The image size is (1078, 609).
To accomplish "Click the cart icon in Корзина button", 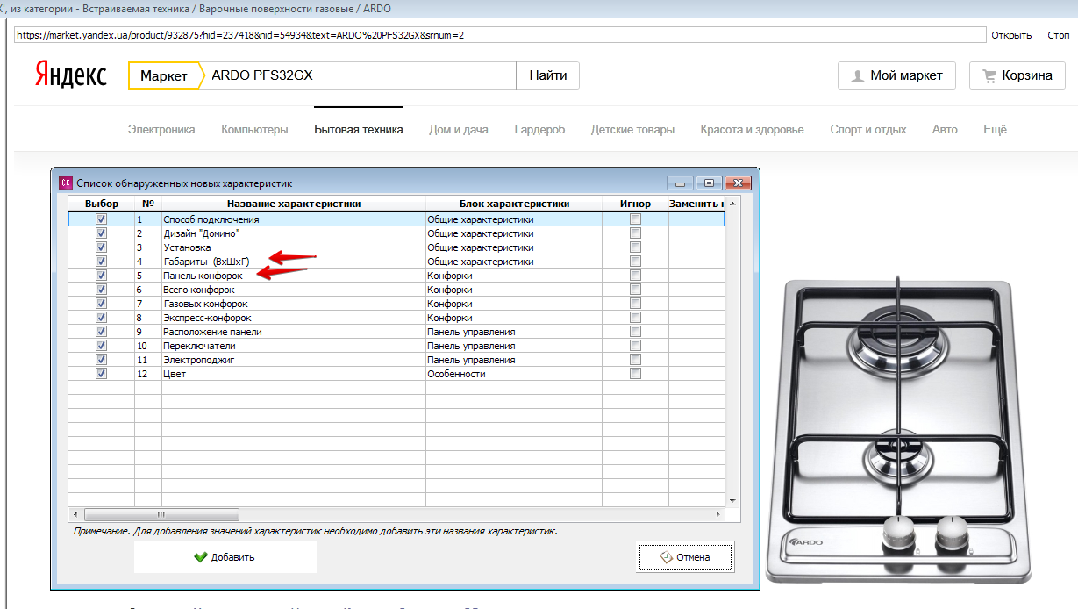I will click(x=989, y=75).
